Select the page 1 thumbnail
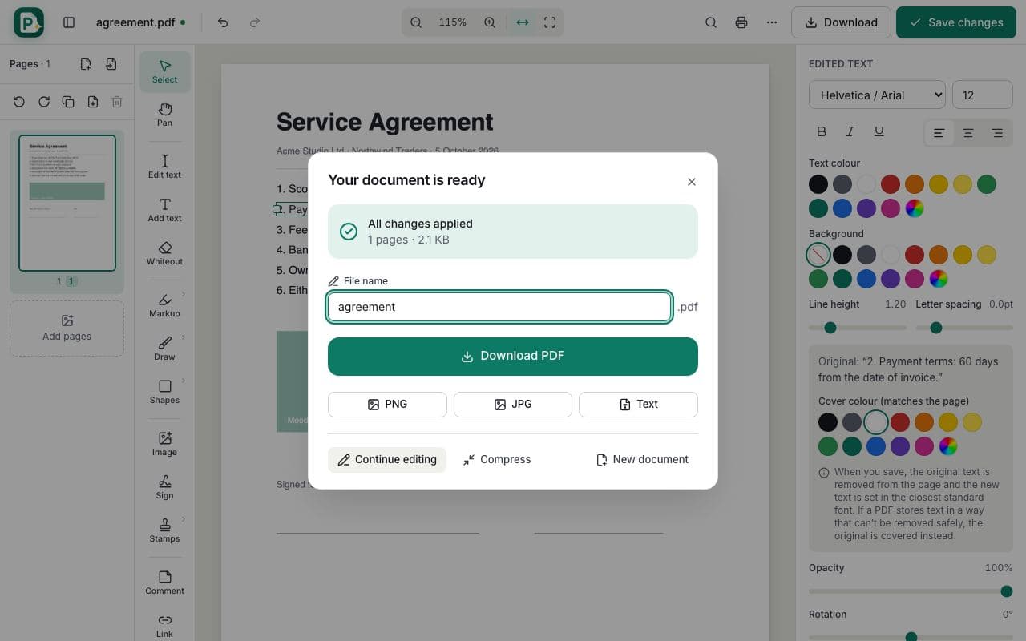 [x=67, y=203]
